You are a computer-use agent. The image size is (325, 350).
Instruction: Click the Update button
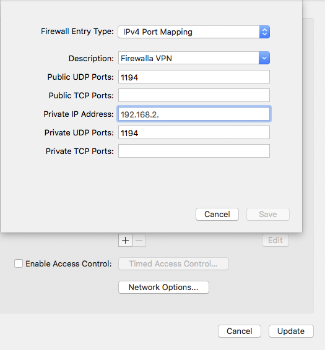pyautogui.click(x=291, y=331)
